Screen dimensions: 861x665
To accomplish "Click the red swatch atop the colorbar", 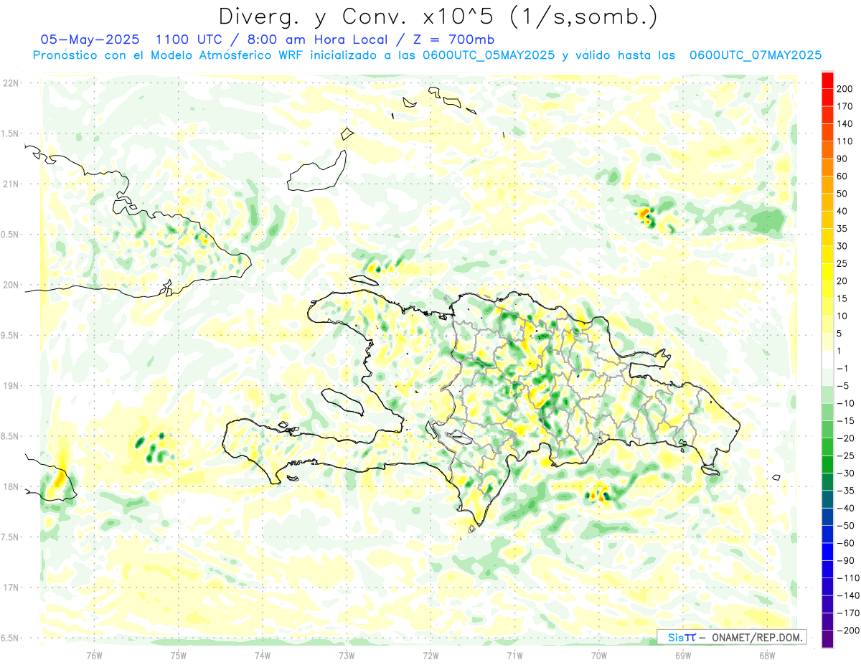I will click(x=827, y=80).
